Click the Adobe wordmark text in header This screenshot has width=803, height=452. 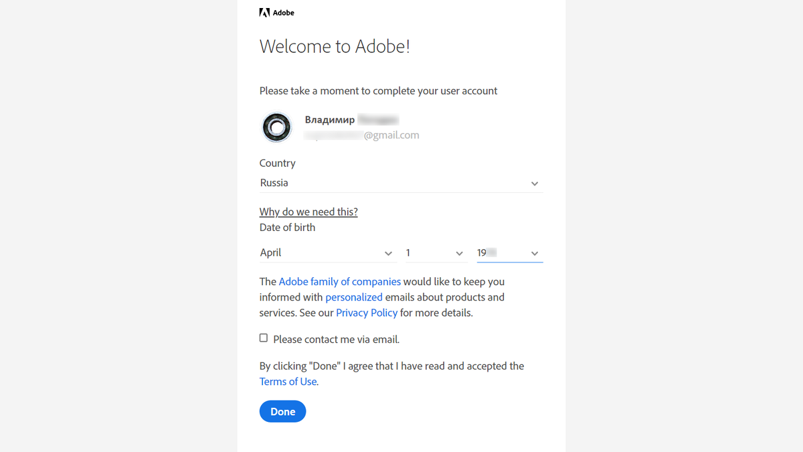(x=284, y=13)
